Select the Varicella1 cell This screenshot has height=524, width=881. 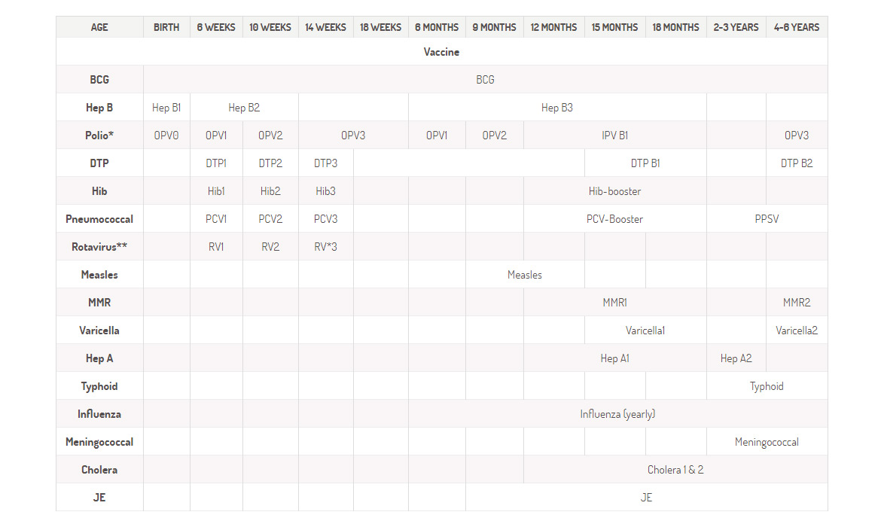point(645,331)
